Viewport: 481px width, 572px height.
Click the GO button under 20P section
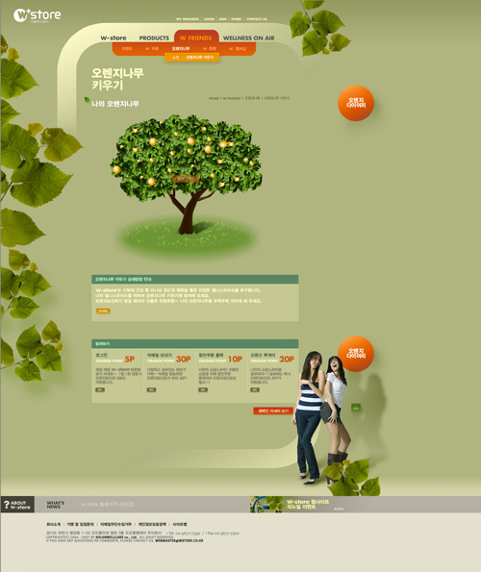pyautogui.click(x=255, y=390)
